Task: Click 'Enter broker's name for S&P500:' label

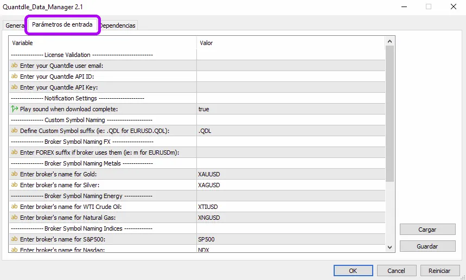Action: pyautogui.click(x=63, y=239)
